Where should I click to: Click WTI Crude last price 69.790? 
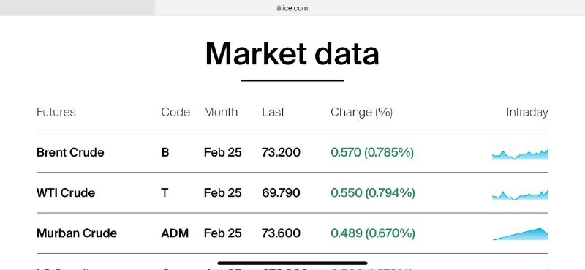tap(281, 192)
